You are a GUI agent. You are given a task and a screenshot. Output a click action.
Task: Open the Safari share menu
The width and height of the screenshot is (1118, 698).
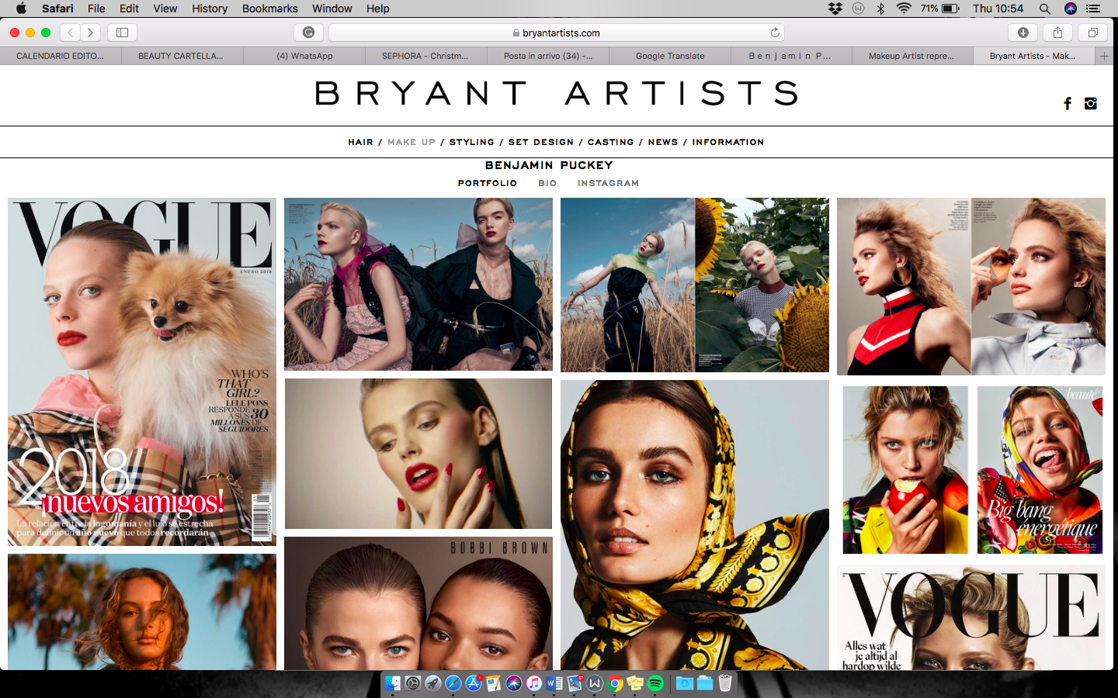pyautogui.click(x=1057, y=33)
